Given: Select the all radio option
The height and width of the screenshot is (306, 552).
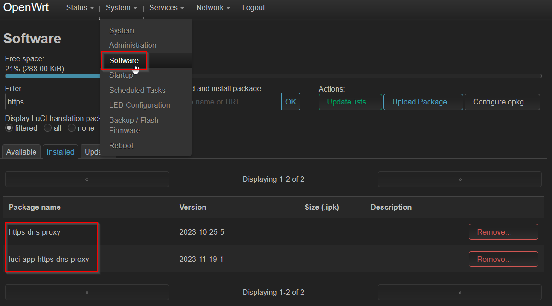Looking at the screenshot, I should (x=47, y=128).
